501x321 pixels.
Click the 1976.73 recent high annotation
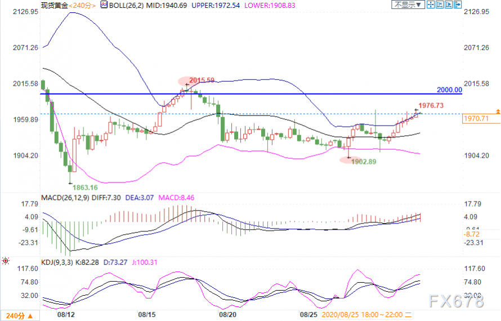tap(431, 105)
